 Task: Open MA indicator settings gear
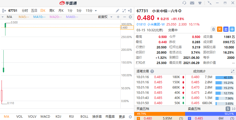click(x=130, y=17)
